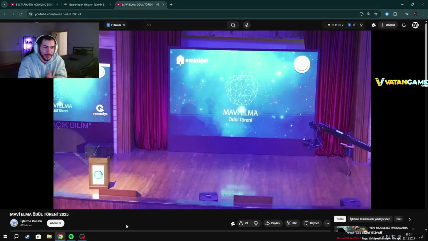Open more actions three-dot menu under video
The height and width of the screenshot is (241, 428).
[x=327, y=223]
